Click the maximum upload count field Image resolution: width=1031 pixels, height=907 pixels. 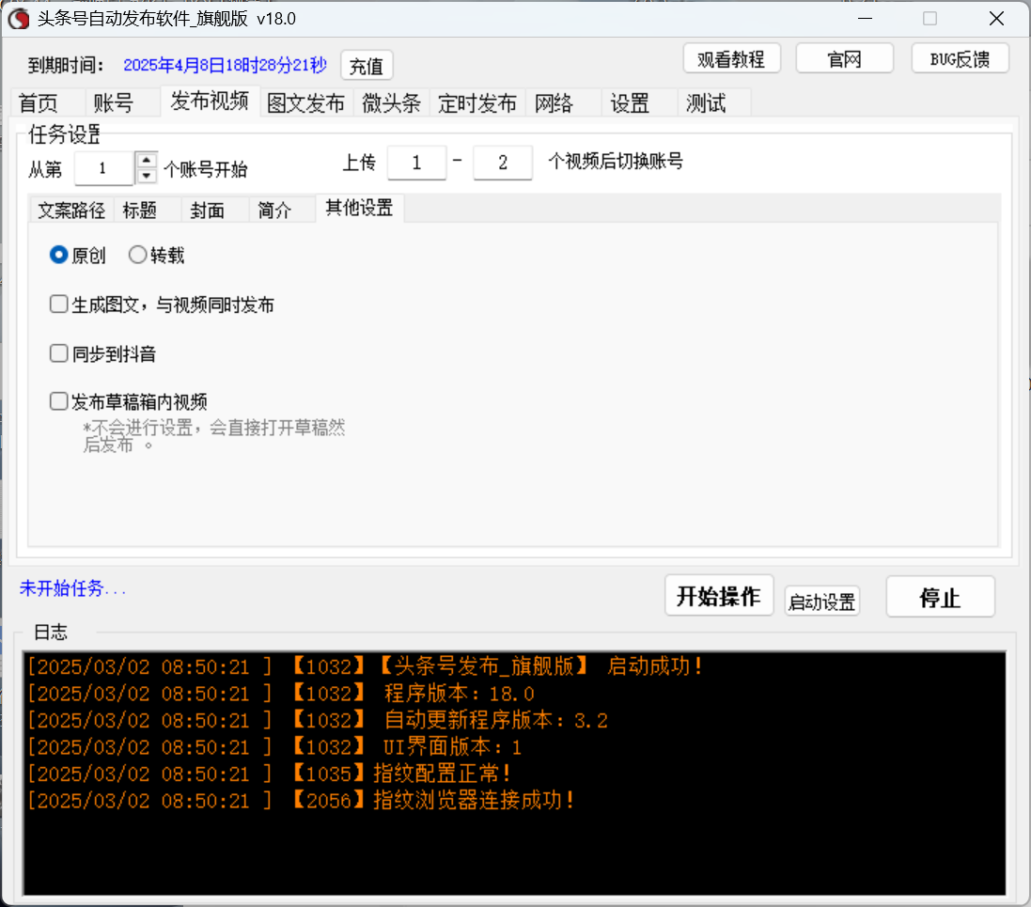(x=503, y=163)
